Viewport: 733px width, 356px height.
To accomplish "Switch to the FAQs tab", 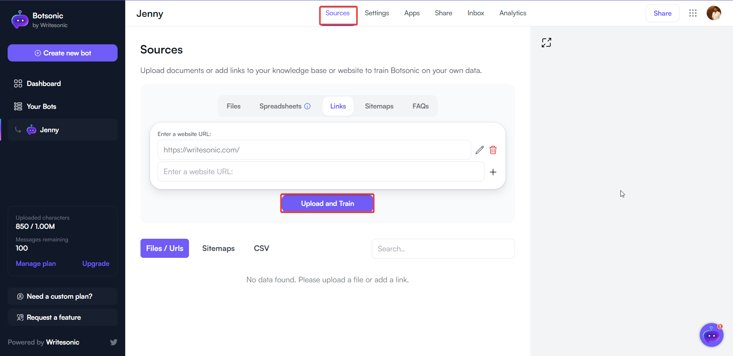I will [420, 106].
